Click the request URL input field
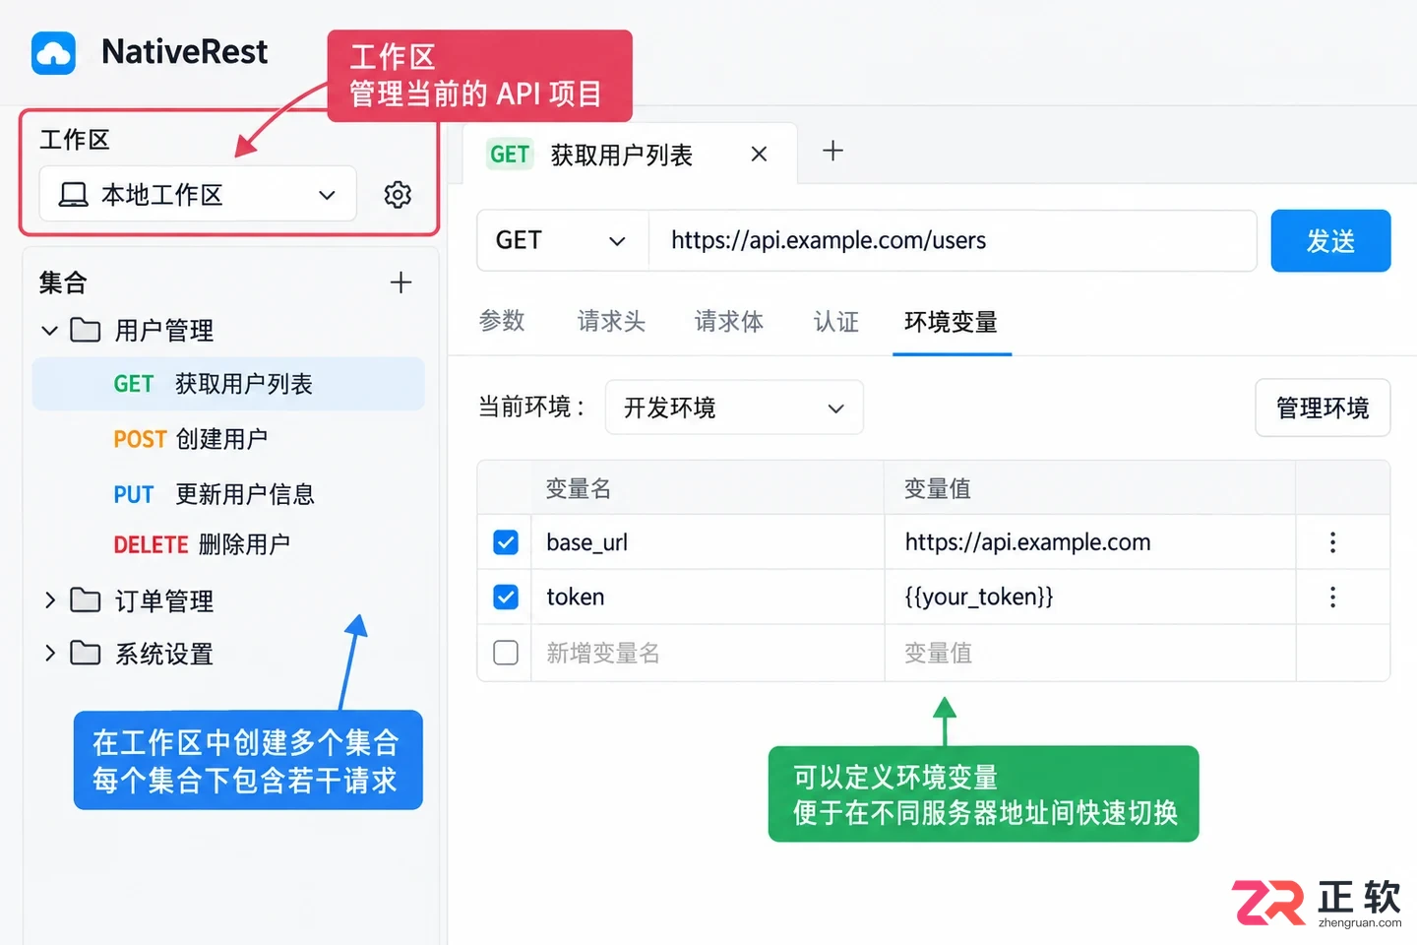Viewport: 1417px width, 945px height. point(953,240)
